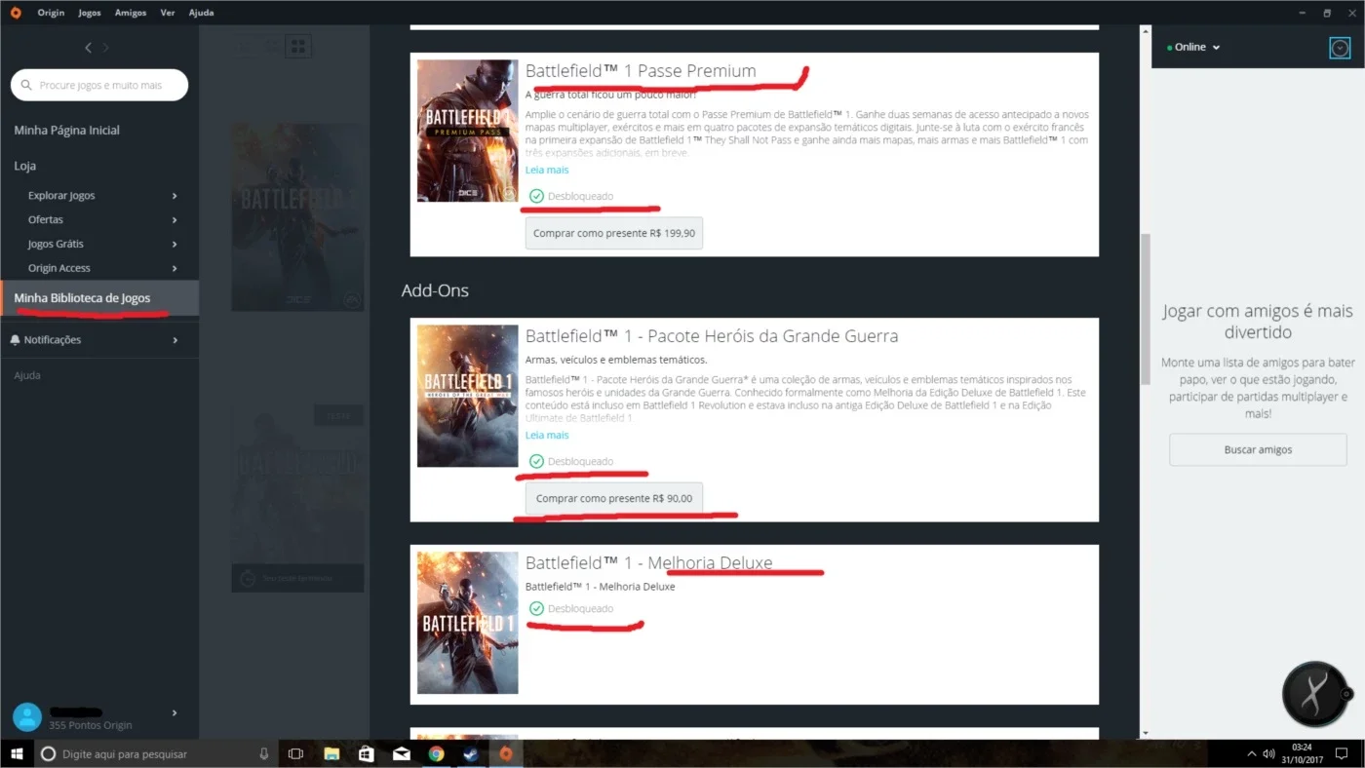Click the user avatar icon
Screen dimensions: 1365x768
pyautogui.click(x=27, y=717)
